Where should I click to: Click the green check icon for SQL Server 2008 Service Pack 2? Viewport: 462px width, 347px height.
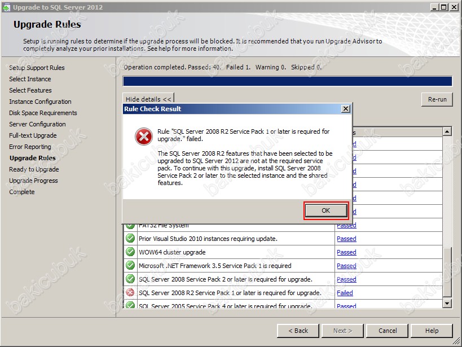click(x=130, y=279)
